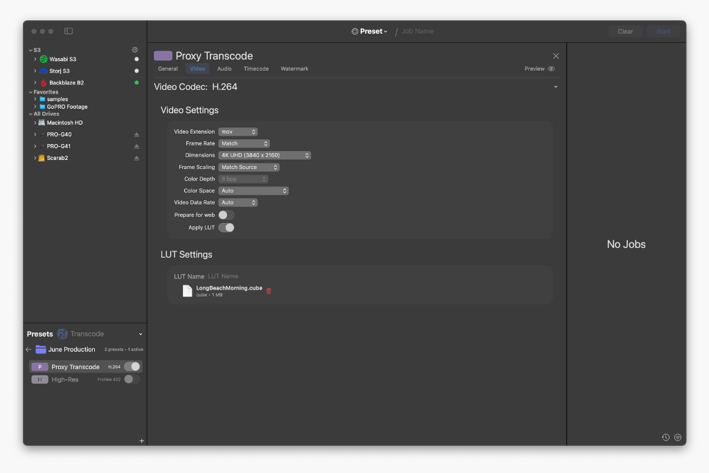
Task: Click the S3 settings gear icon
Action: click(135, 49)
